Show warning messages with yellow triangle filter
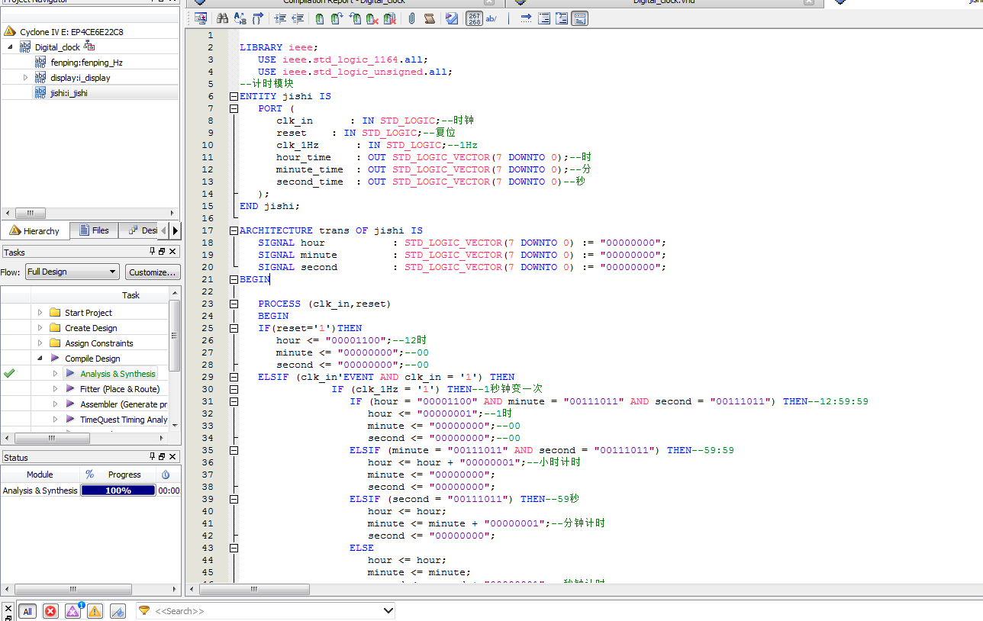Screen dimensions: 983x621 pos(95,611)
